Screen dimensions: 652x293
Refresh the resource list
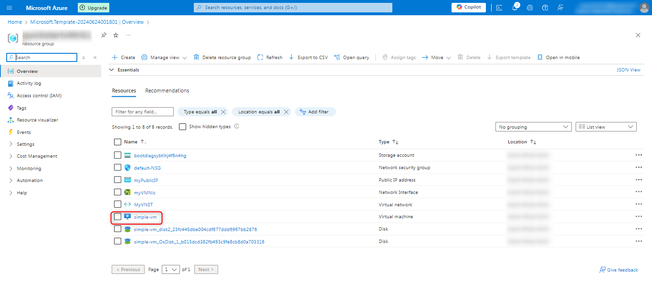[x=270, y=57]
